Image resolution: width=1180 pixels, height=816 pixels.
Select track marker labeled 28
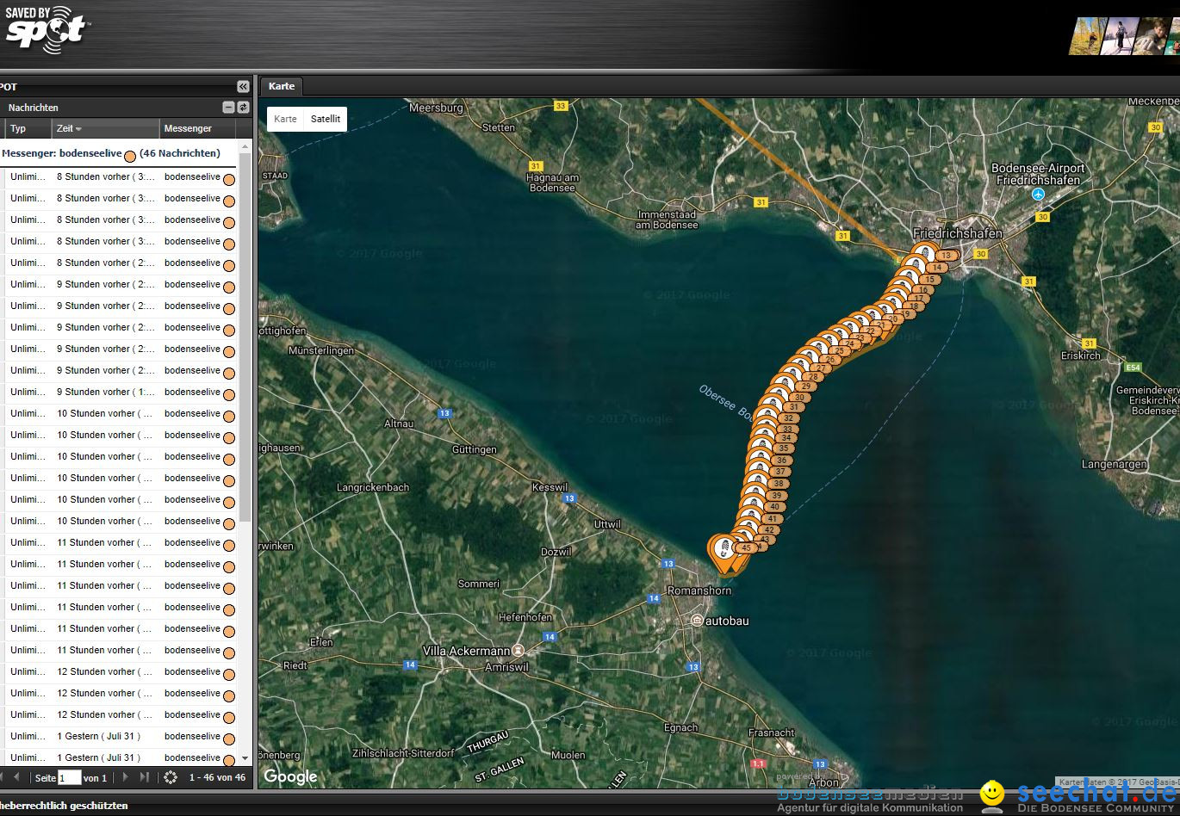(813, 377)
